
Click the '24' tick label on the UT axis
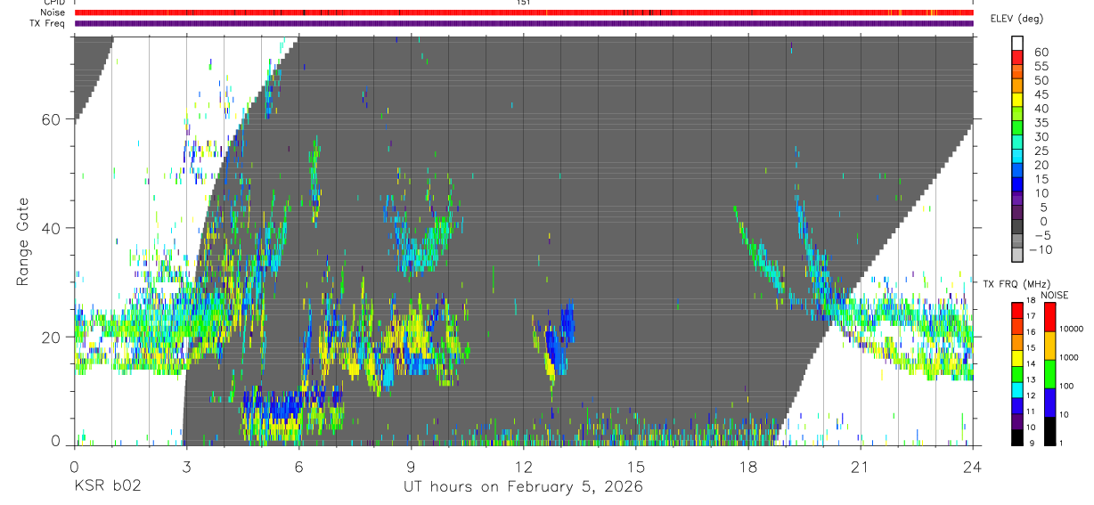pos(972,466)
